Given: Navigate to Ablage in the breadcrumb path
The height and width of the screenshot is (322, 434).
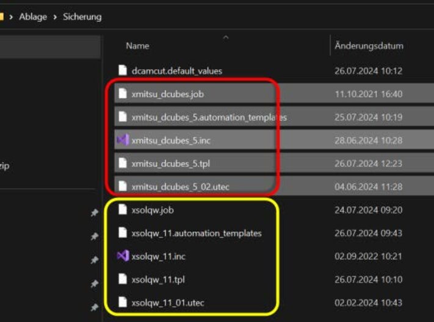Looking at the screenshot, I should pyautogui.click(x=32, y=16).
